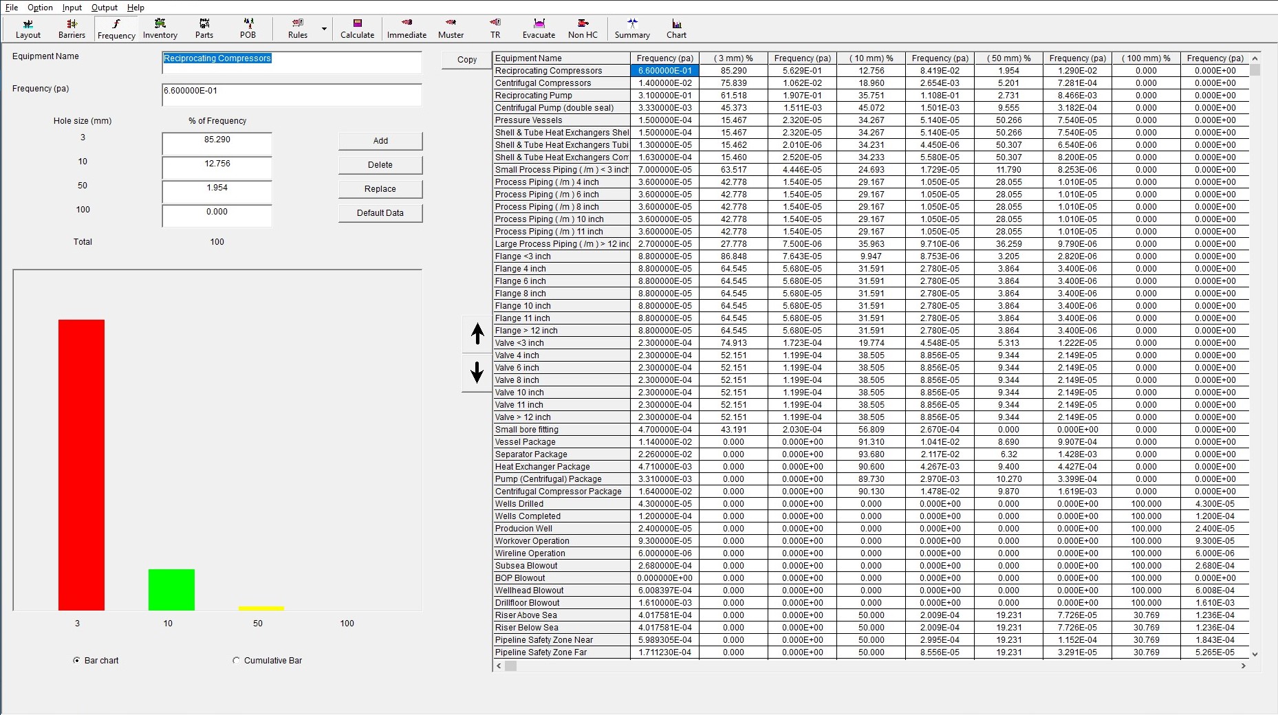The height and width of the screenshot is (715, 1278).
Task: Move row down with down arrow
Action: click(477, 373)
